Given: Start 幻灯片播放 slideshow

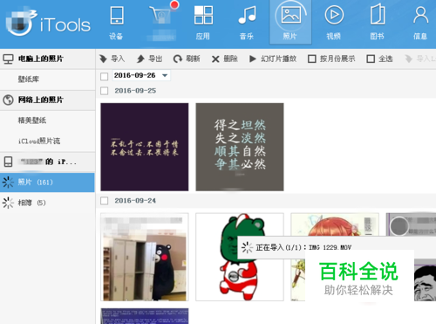Looking at the screenshot, I should (273, 59).
